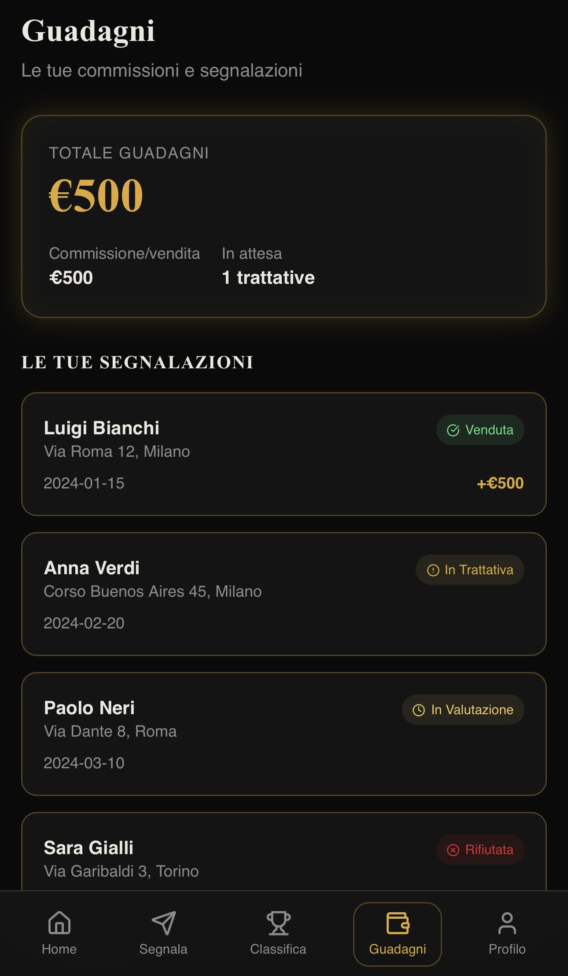Click the In Trattativa alert icon
Viewport: 568px width, 976px height.
click(x=433, y=570)
